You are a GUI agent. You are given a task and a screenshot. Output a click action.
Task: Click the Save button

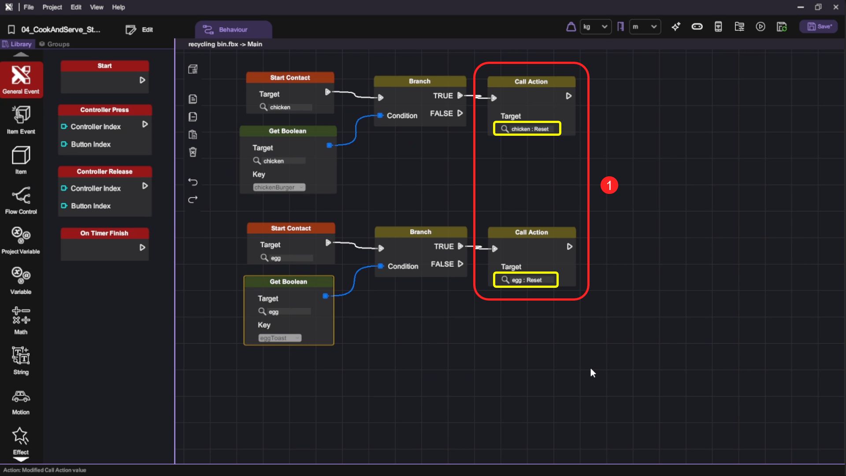tap(819, 27)
